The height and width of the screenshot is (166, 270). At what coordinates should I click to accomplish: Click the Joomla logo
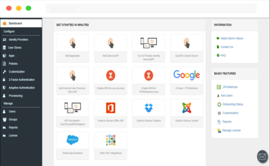[x=187, y=108]
